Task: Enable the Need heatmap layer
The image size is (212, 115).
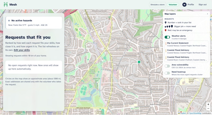Action: coord(167,73)
